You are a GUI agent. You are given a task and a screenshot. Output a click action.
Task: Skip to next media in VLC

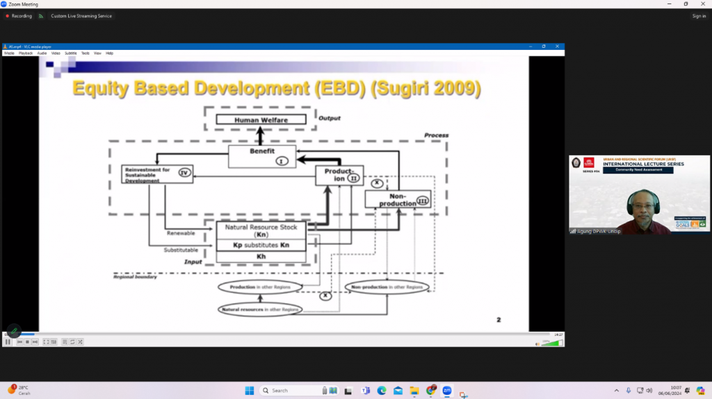click(x=35, y=341)
